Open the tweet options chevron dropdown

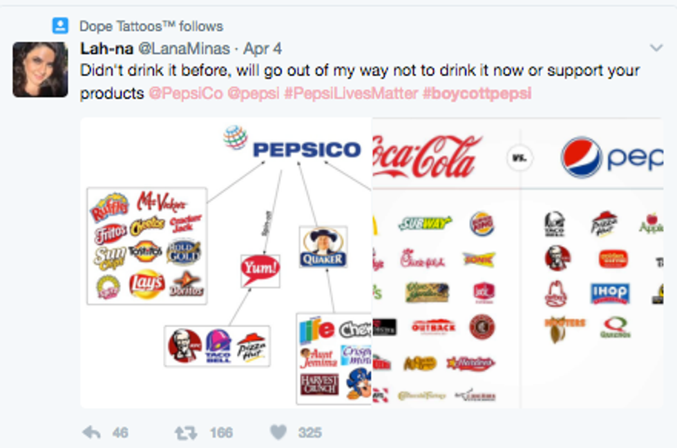pos(656,48)
